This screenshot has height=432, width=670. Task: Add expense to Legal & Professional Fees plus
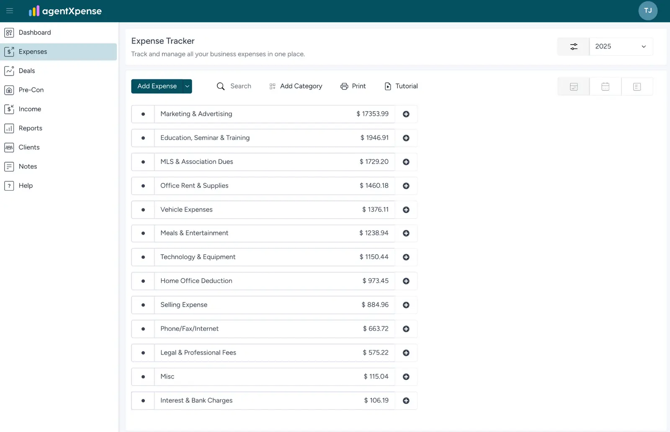point(406,353)
